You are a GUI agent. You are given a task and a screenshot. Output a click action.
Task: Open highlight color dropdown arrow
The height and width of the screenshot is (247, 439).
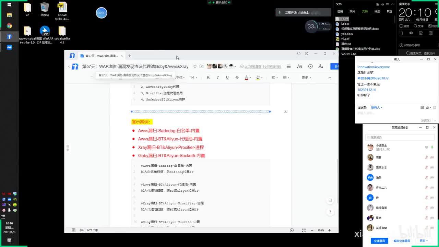tap(262, 78)
